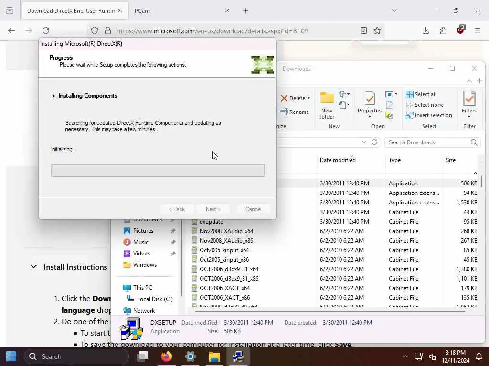This screenshot has height=366, width=489.
Task: Switch to Download DirectX End-User Runtime tab
Action: coord(75,11)
